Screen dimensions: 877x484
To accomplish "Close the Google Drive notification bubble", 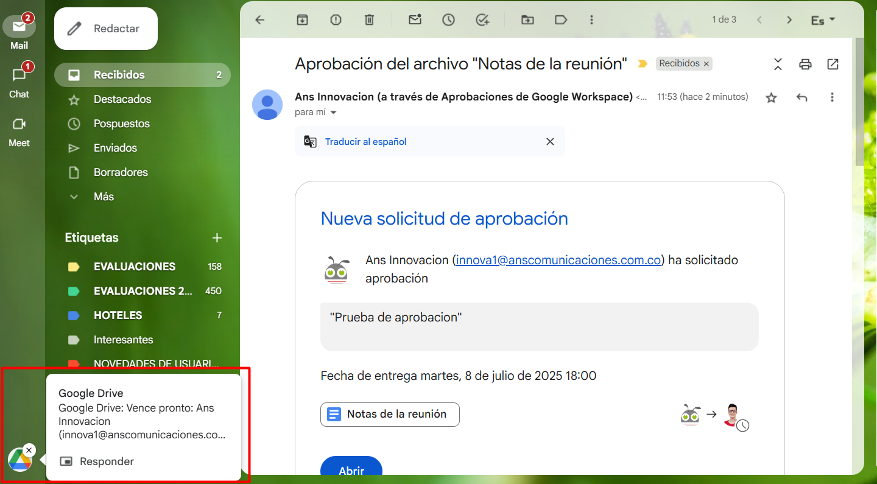I will (x=29, y=451).
